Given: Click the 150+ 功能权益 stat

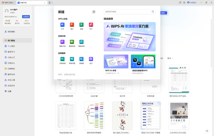Looking at the screenshot, I should (27, 22).
